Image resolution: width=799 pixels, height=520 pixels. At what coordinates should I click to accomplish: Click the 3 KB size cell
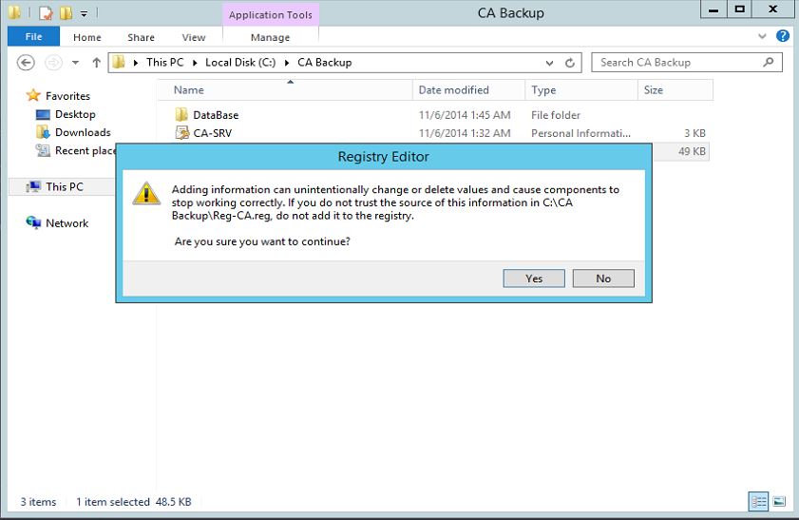694,133
